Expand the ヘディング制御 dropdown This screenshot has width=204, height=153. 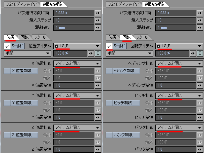tap(179, 63)
